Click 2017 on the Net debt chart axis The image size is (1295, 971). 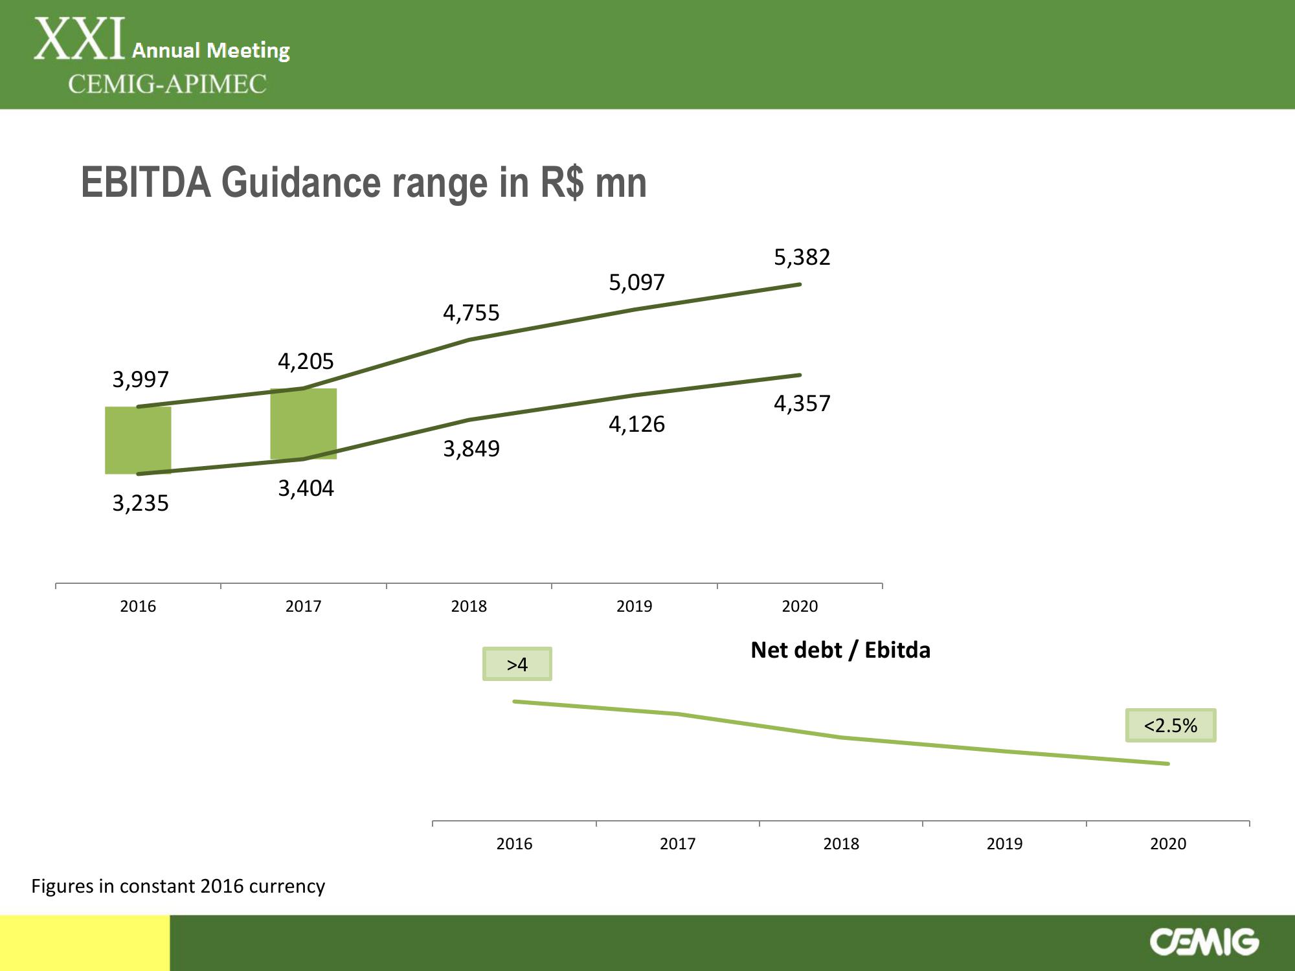point(677,844)
